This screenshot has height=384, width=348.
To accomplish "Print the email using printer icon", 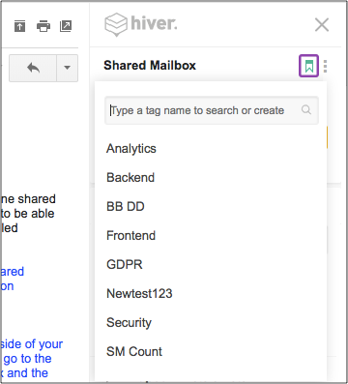I will (43, 26).
